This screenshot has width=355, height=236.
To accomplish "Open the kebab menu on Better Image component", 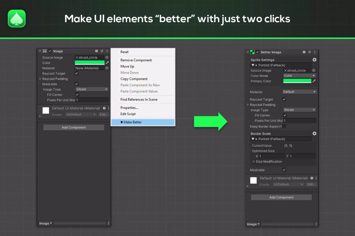I will tap(315, 52).
